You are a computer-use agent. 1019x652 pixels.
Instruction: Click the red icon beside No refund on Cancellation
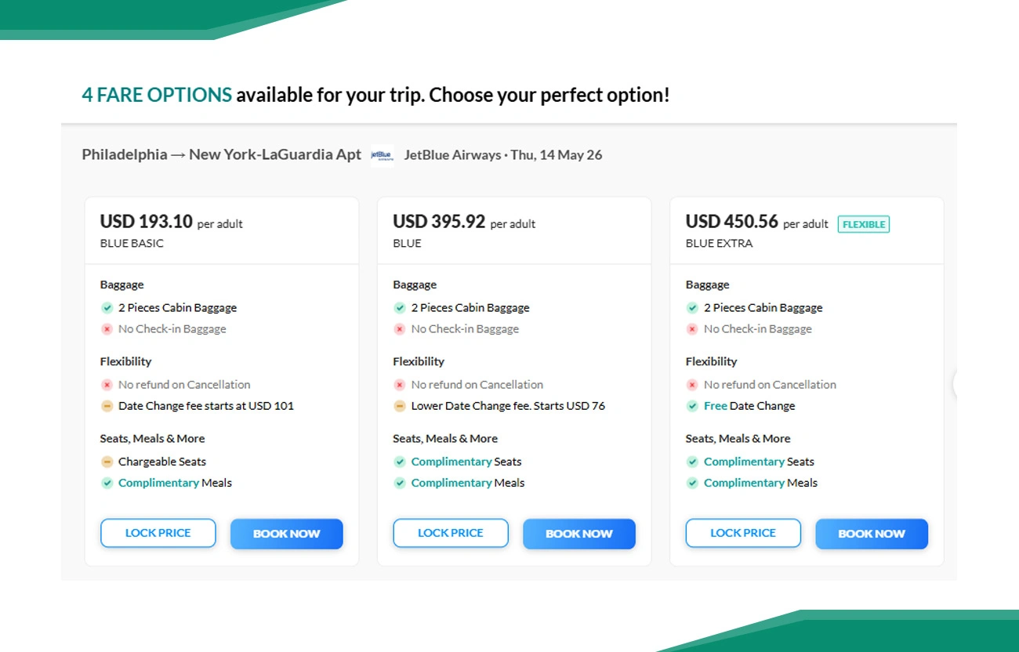[x=107, y=384]
